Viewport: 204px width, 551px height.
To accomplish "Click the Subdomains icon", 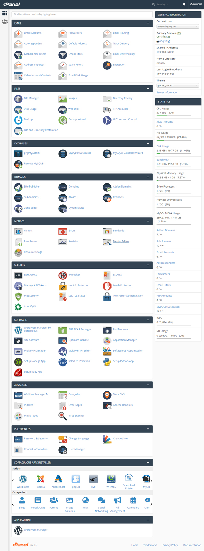I will click(x=18, y=197).
